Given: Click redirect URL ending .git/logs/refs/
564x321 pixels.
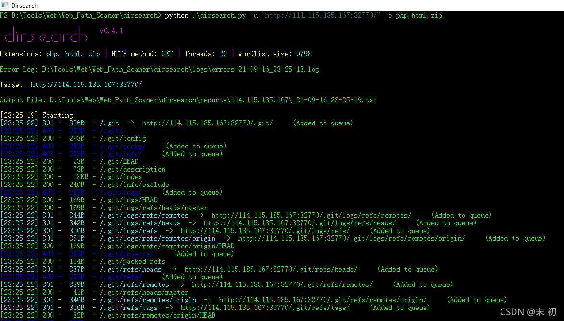Looking at the screenshot, I should click(265, 231).
